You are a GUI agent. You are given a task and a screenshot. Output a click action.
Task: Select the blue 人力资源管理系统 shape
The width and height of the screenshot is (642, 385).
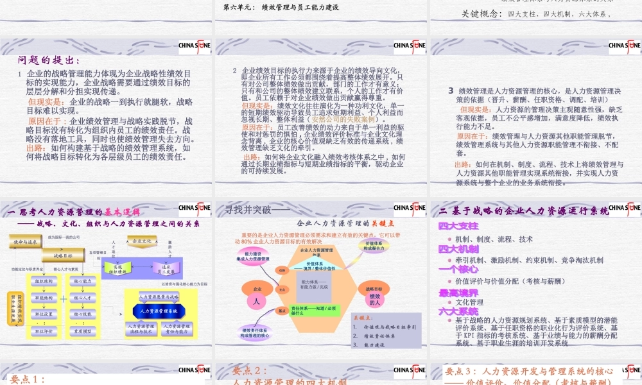tap(159, 311)
